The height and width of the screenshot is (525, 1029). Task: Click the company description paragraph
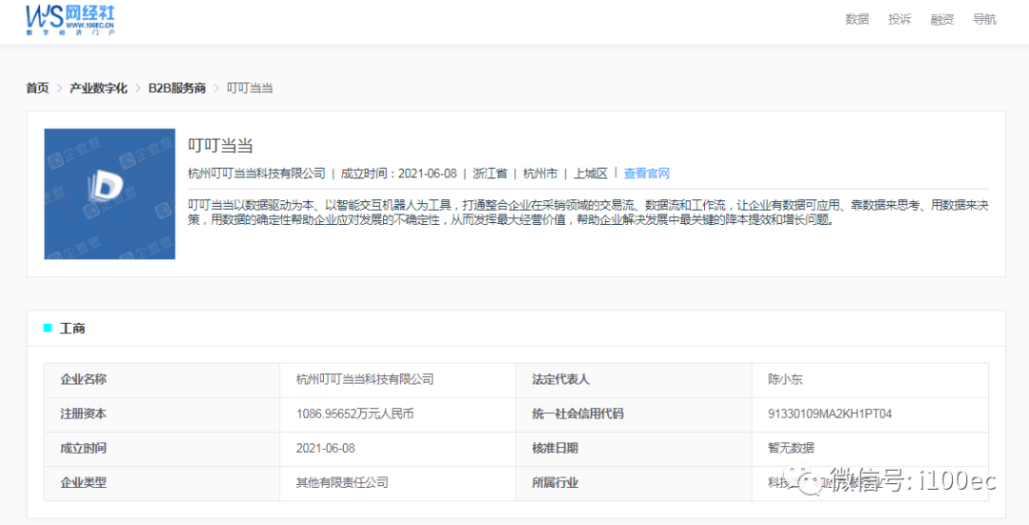[x=588, y=212]
